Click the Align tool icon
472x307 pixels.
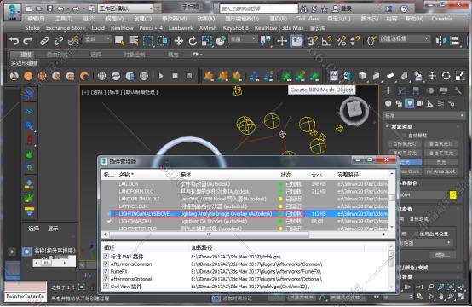tap(456, 41)
